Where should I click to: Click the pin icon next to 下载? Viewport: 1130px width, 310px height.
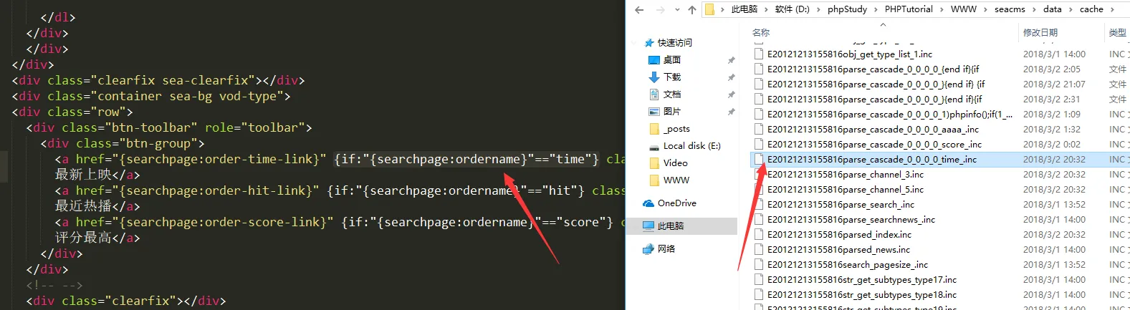(x=731, y=77)
